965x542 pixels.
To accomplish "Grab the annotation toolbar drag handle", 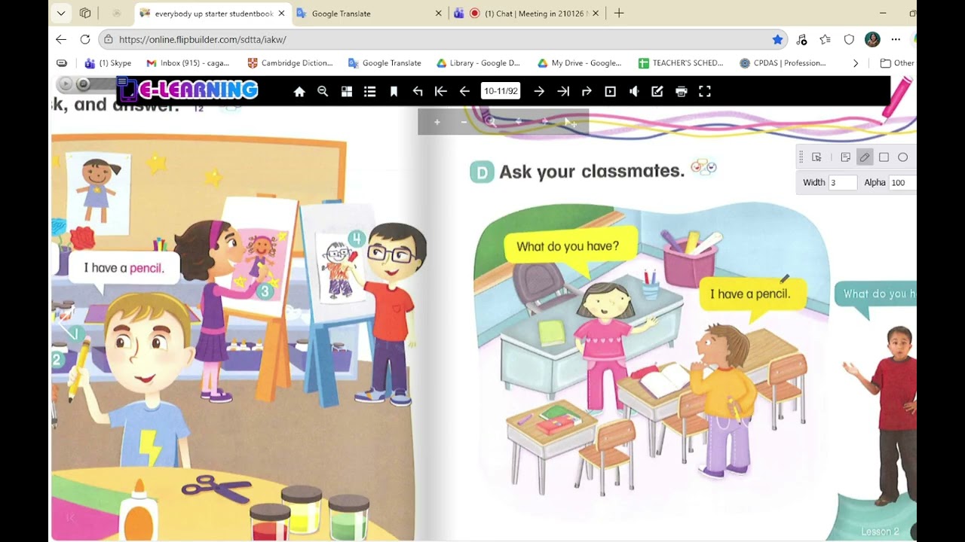I will pos(801,157).
